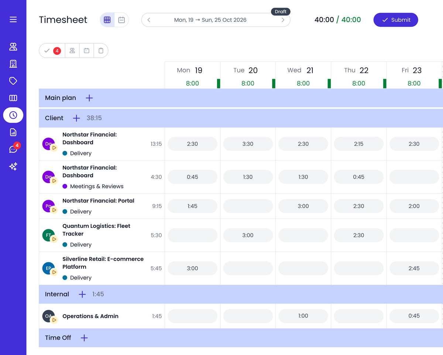
Task: Click the 13:15 row total
Action: pos(156,144)
